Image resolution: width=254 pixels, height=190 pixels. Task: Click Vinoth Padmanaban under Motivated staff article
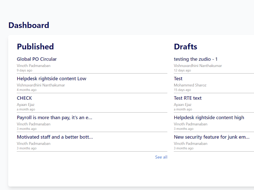[34, 144]
